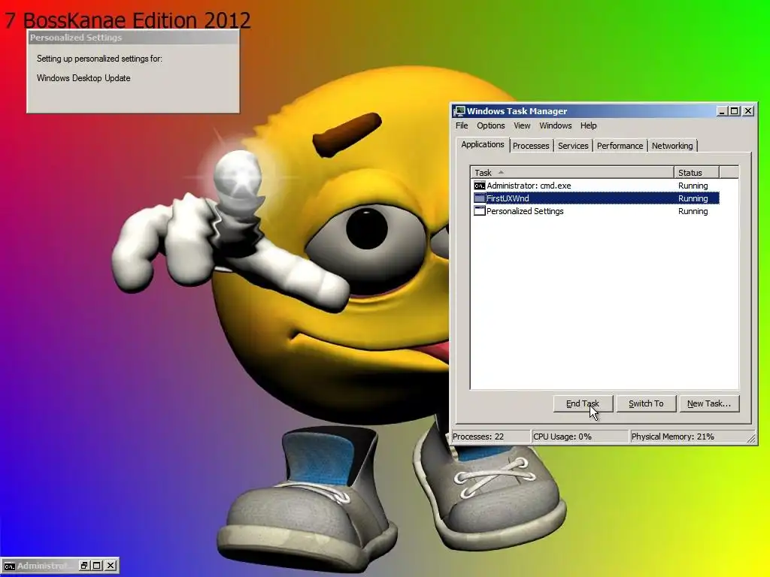Click the Task Manager resize grip
The width and height of the screenshot is (770, 577).
pyautogui.click(x=751, y=438)
